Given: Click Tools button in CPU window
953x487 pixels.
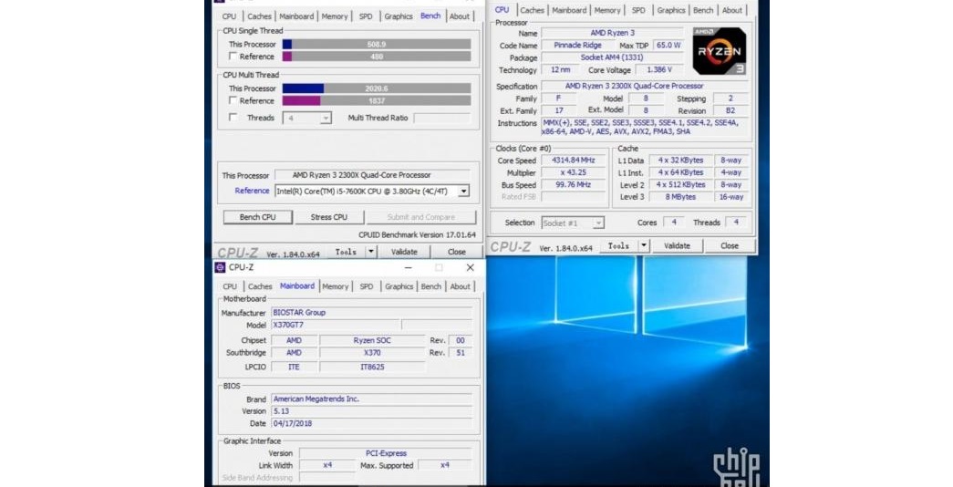Looking at the screenshot, I should 618,245.
